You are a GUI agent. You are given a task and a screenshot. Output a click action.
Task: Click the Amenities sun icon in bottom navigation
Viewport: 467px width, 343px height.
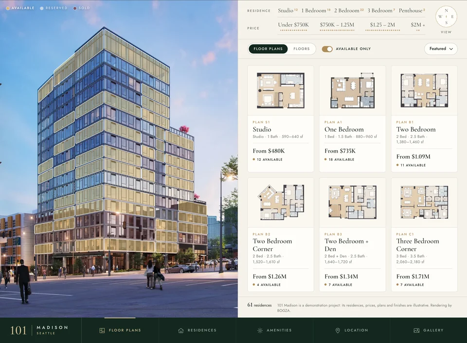coord(260,330)
